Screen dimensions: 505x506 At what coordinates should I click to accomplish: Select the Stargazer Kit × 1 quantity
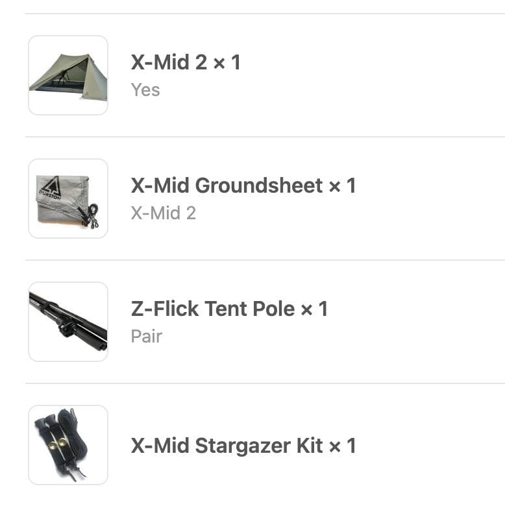tap(343, 446)
